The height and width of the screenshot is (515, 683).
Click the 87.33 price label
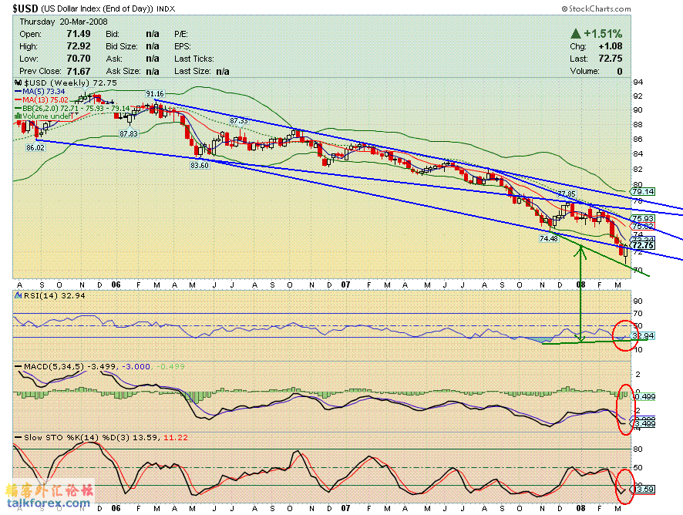(239, 121)
